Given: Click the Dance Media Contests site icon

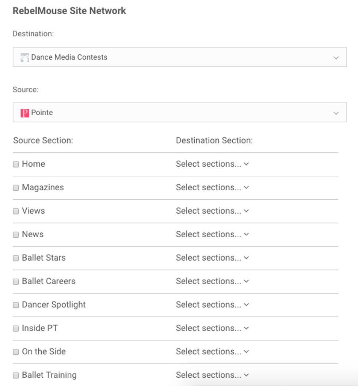Looking at the screenshot, I should tap(24, 58).
